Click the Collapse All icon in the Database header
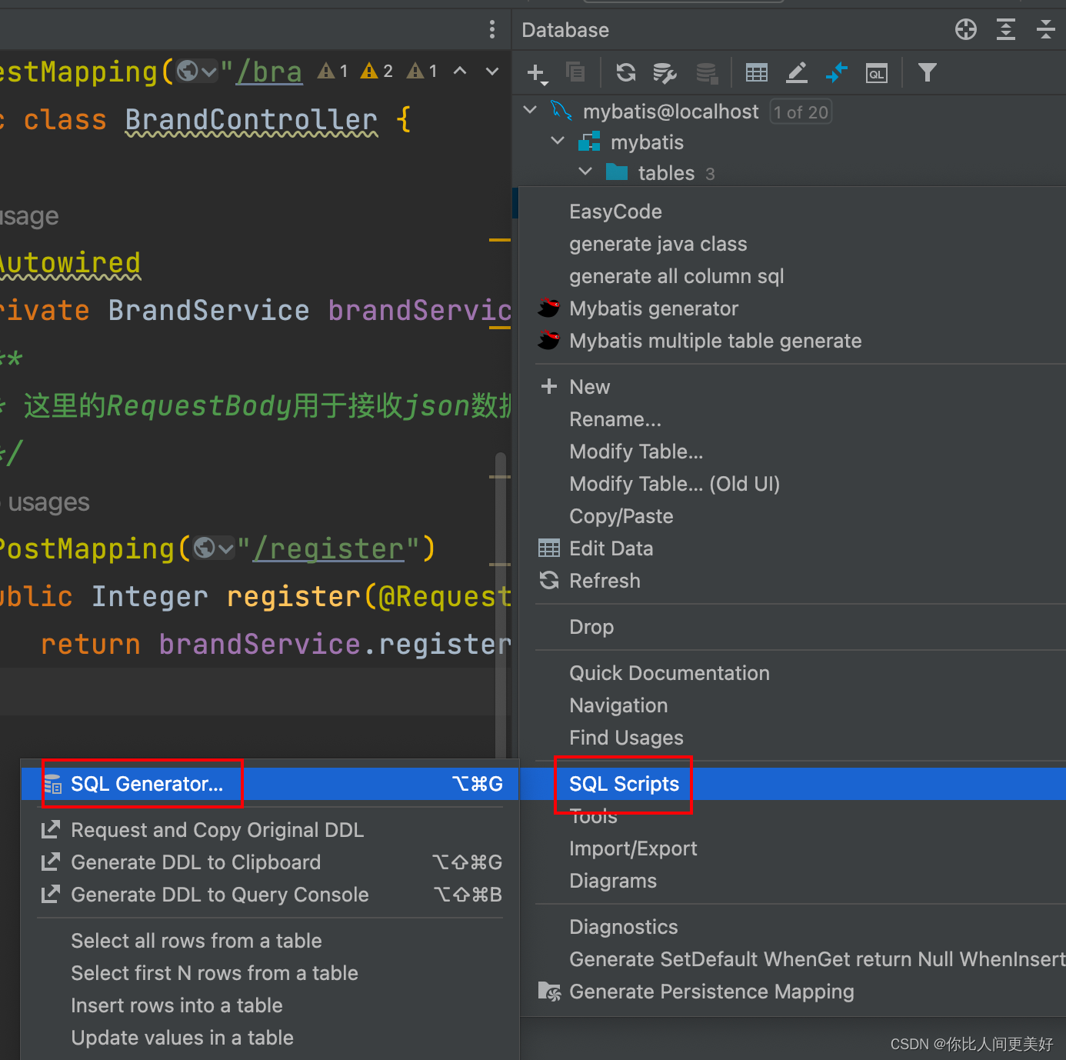Screen dimensions: 1066x1060 pos(1046,29)
